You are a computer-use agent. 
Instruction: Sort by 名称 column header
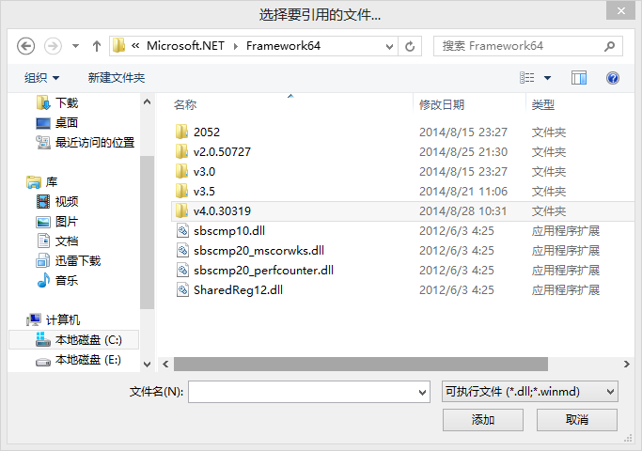185,105
